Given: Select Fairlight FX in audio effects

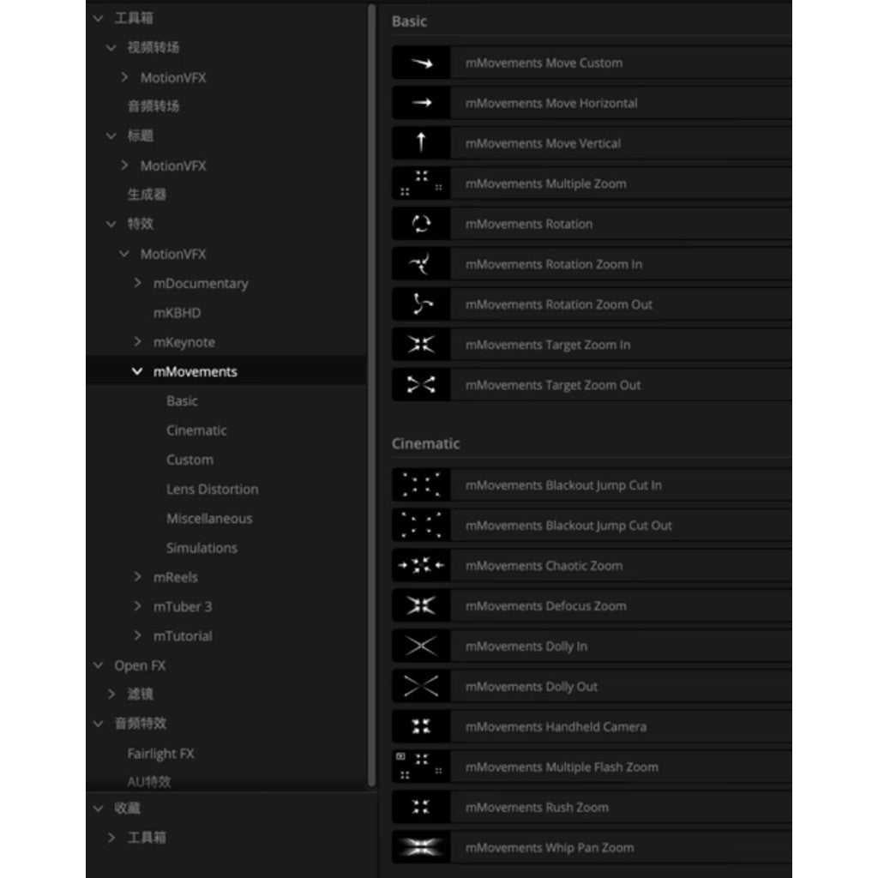Looking at the screenshot, I should [x=160, y=754].
